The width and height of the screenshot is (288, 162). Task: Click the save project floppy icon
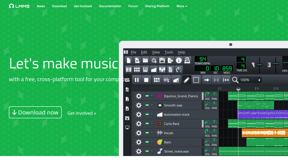click(x=162, y=60)
